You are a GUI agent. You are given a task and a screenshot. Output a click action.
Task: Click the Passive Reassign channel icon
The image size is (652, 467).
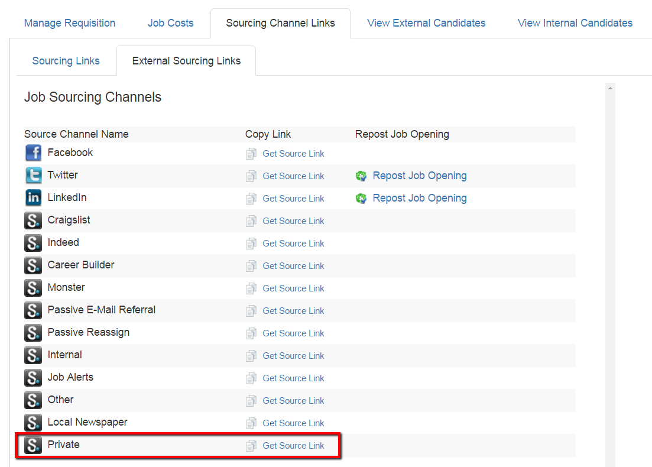coord(33,333)
